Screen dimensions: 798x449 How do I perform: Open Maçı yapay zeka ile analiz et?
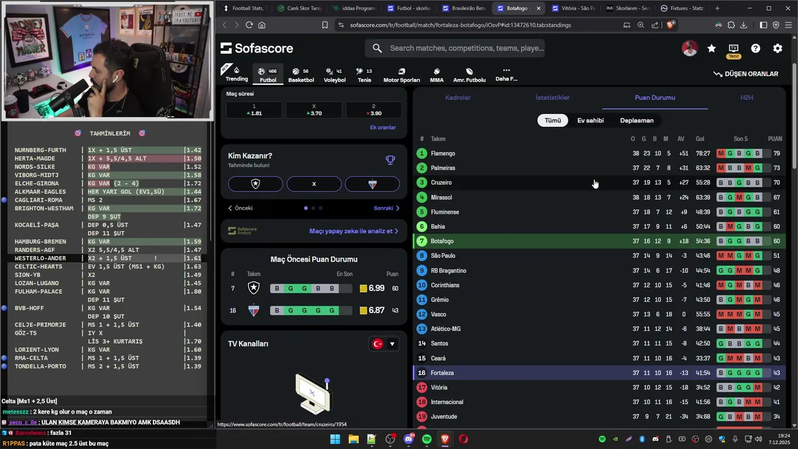pos(354,231)
